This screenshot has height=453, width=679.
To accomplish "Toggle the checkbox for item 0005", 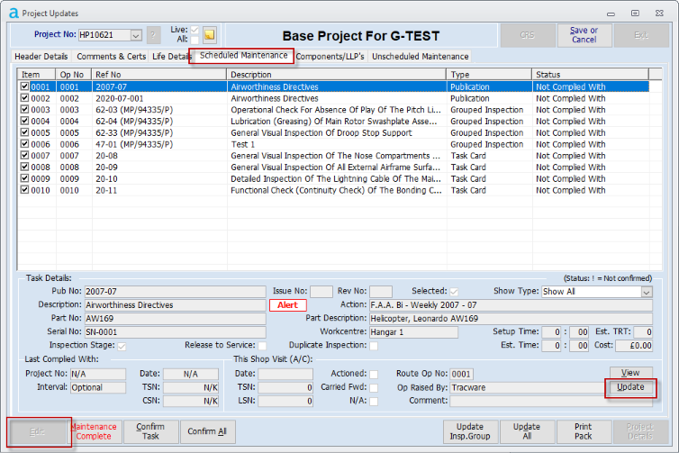I will coord(24,132).
